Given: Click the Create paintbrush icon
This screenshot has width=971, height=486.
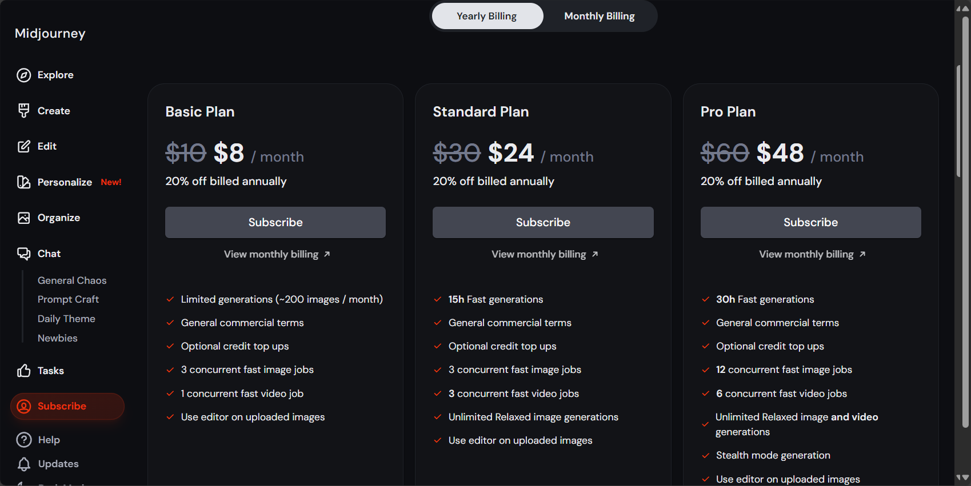Looking at the screenshot, I should coord(23,111).
